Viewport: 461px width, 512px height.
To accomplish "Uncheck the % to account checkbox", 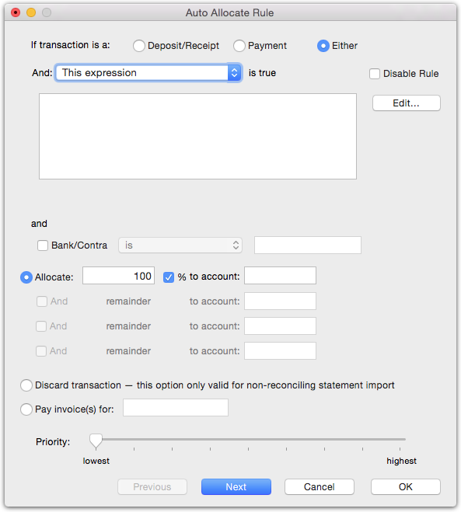I will click(x=169, y=277).
